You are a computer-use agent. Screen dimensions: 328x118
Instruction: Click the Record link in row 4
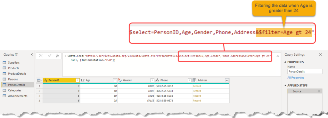[197, 101]
